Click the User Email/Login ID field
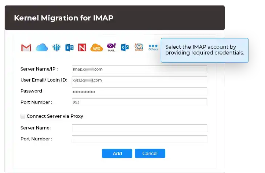 point(139,80)
